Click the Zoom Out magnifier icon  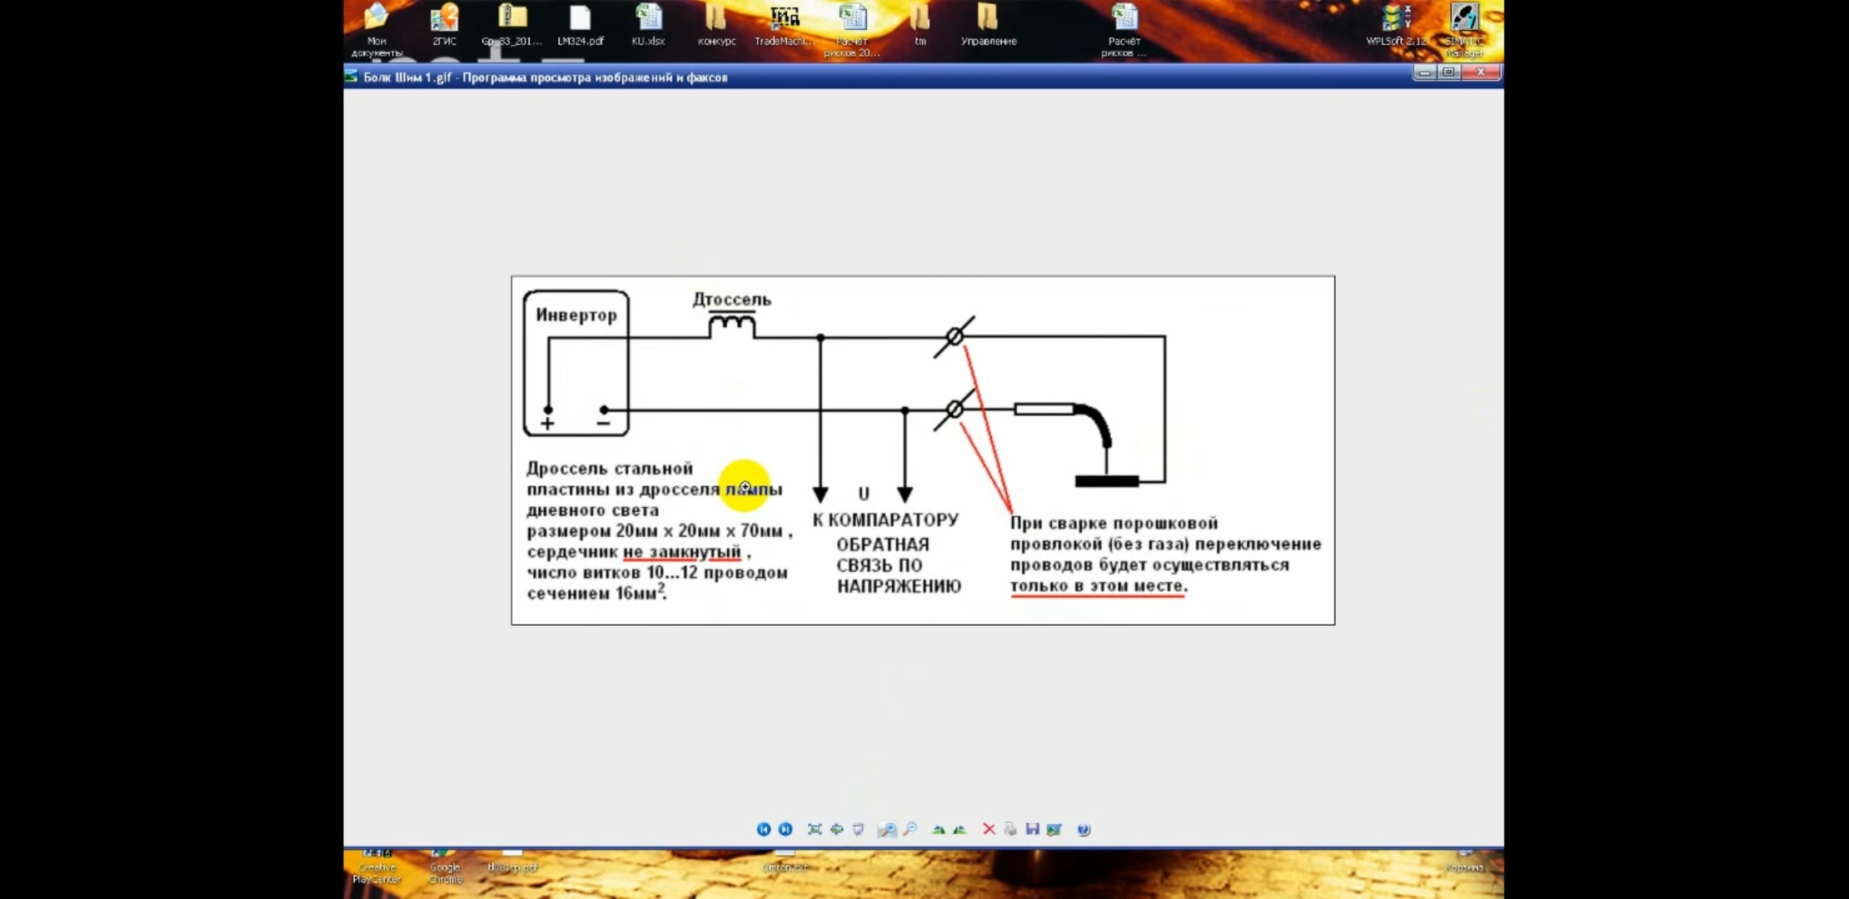point(910,829)
